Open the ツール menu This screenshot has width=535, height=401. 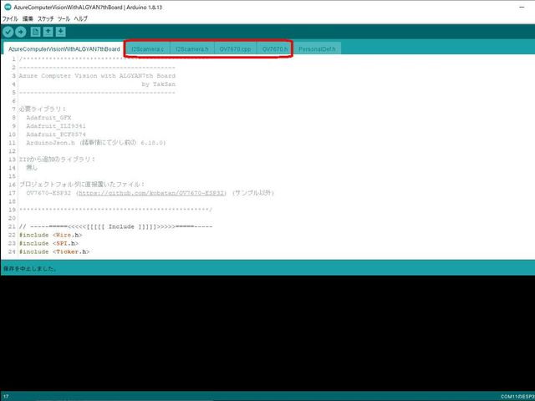click(x=64, y=18)
